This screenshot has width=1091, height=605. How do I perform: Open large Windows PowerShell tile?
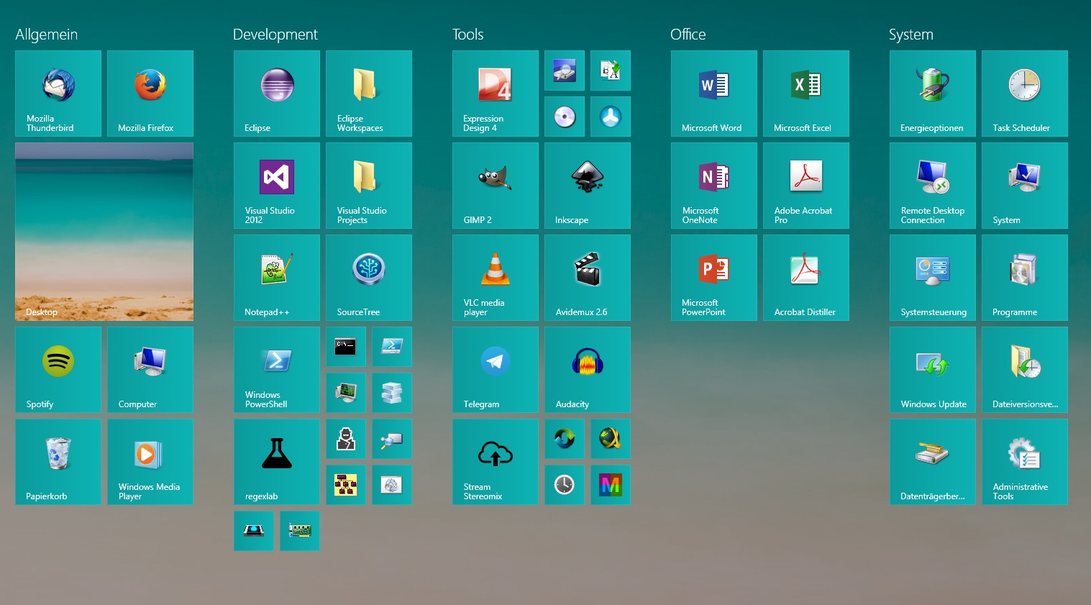pos(277,370)
